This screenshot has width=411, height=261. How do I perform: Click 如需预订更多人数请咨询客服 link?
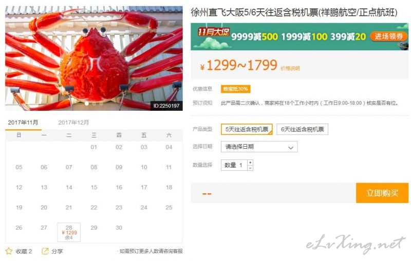pos(151,251)
